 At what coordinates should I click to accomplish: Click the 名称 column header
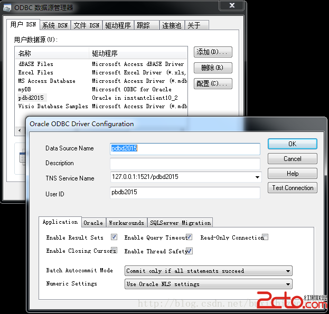(52, 53)
